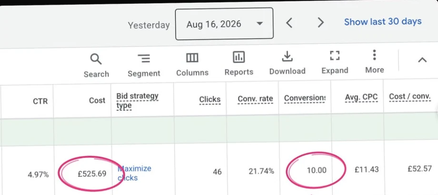Image resolution: width=438 pixels, height=195 pixels.
Task: Expand the table to full screen
Action: tap(335, 63)
